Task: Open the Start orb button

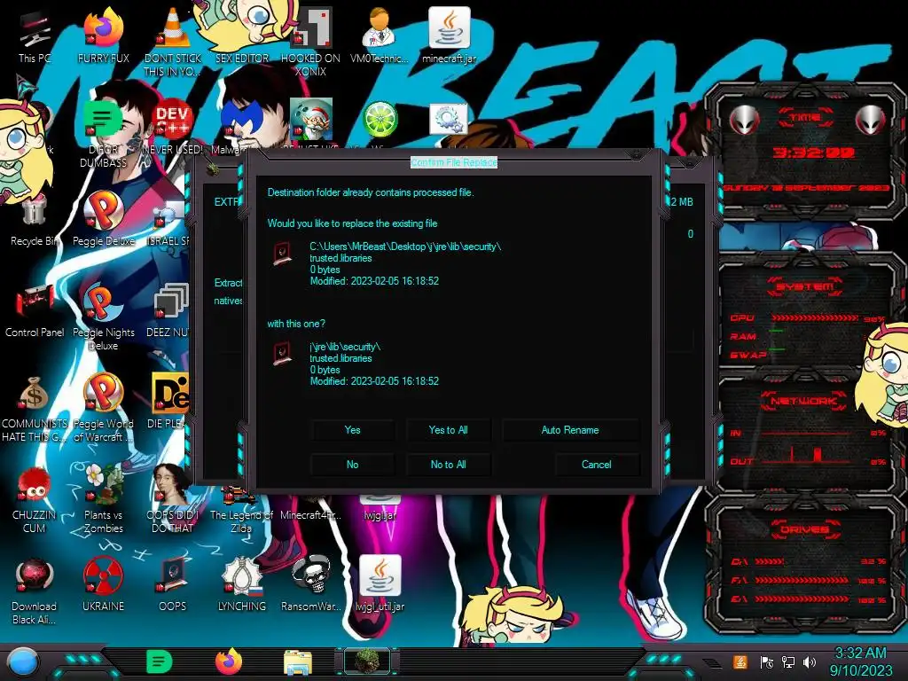Action: (23, 661)
